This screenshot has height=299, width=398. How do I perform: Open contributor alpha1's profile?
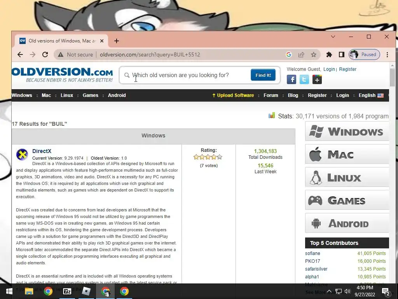pyautogui.click(x=312, y=277)
